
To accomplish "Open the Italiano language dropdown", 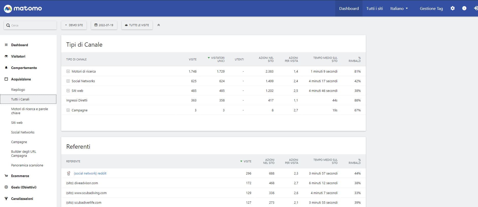I will pyautogui.click(x=399, y=8).
